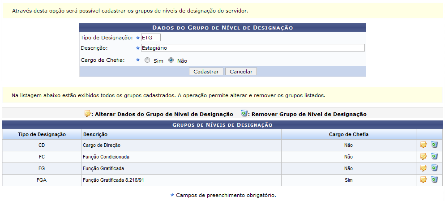This screenshot has width=445, height=201.
Task: Edit the FC Função Condicionada row
Action: click(x=423, y=157)
